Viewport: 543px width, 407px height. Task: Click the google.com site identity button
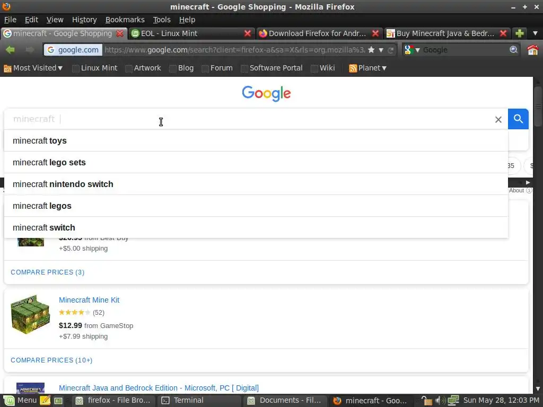[x=73, y=50]
